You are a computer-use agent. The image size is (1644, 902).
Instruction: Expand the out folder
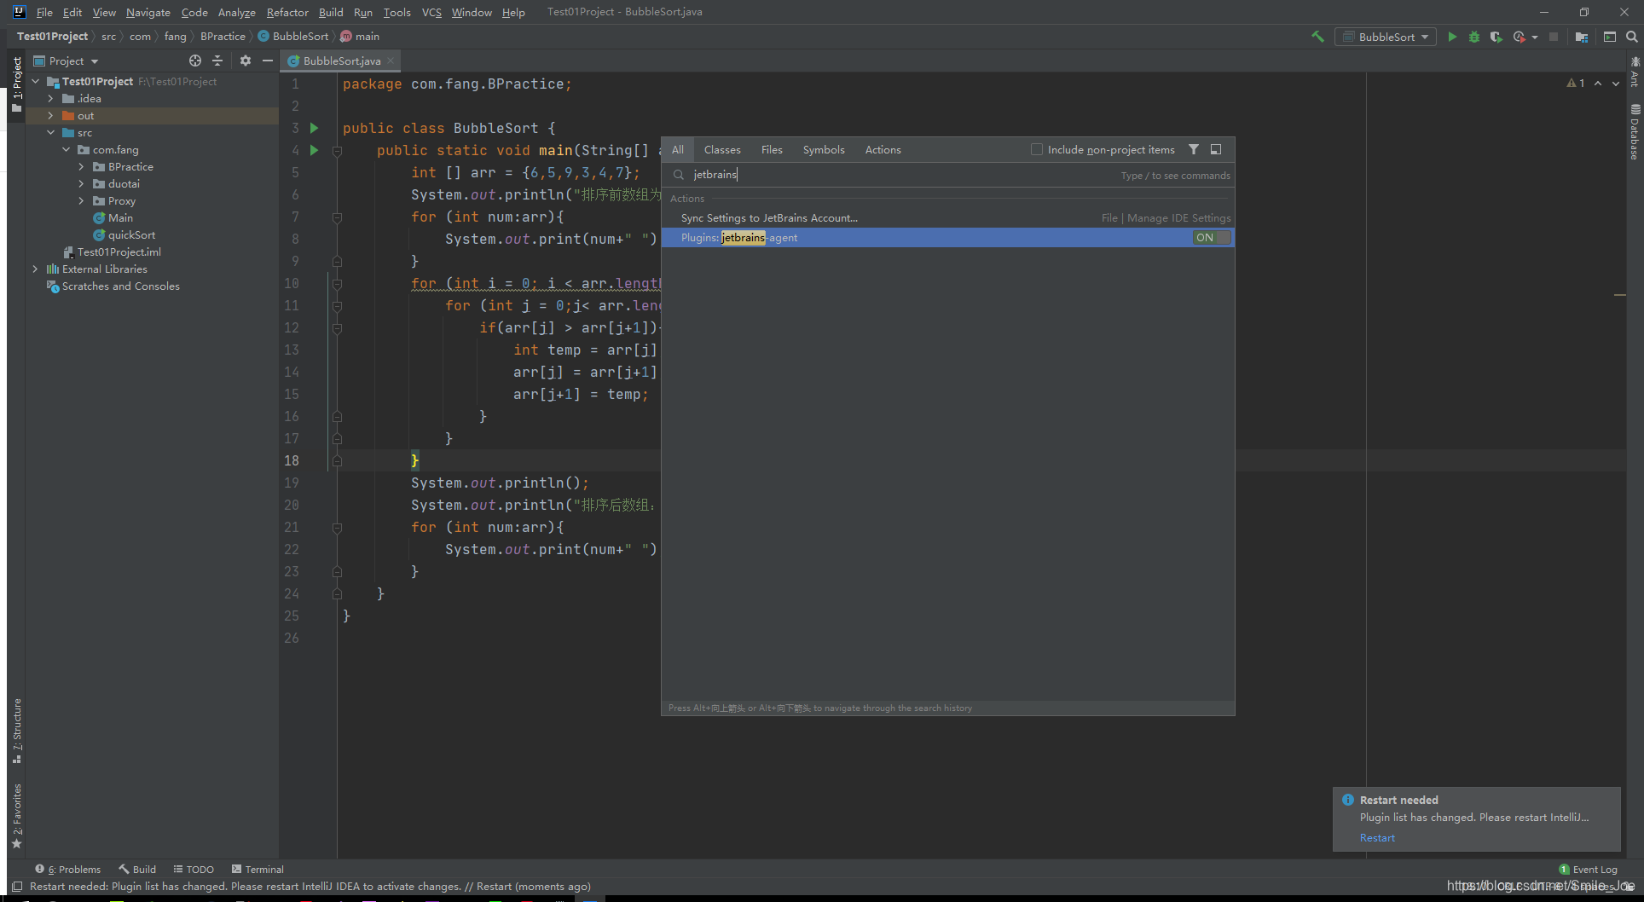point(51,116)
